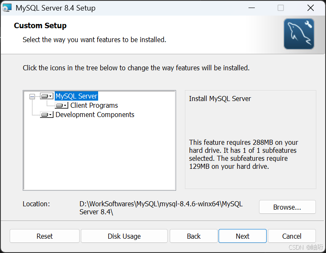Viewport: 326px width, 253px height.
Task: Select the Development Components tree item
Action: pos(95,115)
